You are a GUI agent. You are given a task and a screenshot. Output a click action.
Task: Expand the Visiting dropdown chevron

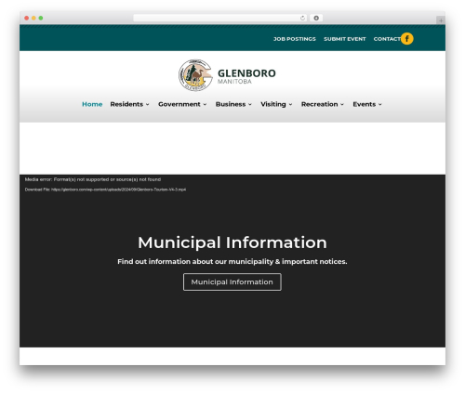[x=290, y=105]
